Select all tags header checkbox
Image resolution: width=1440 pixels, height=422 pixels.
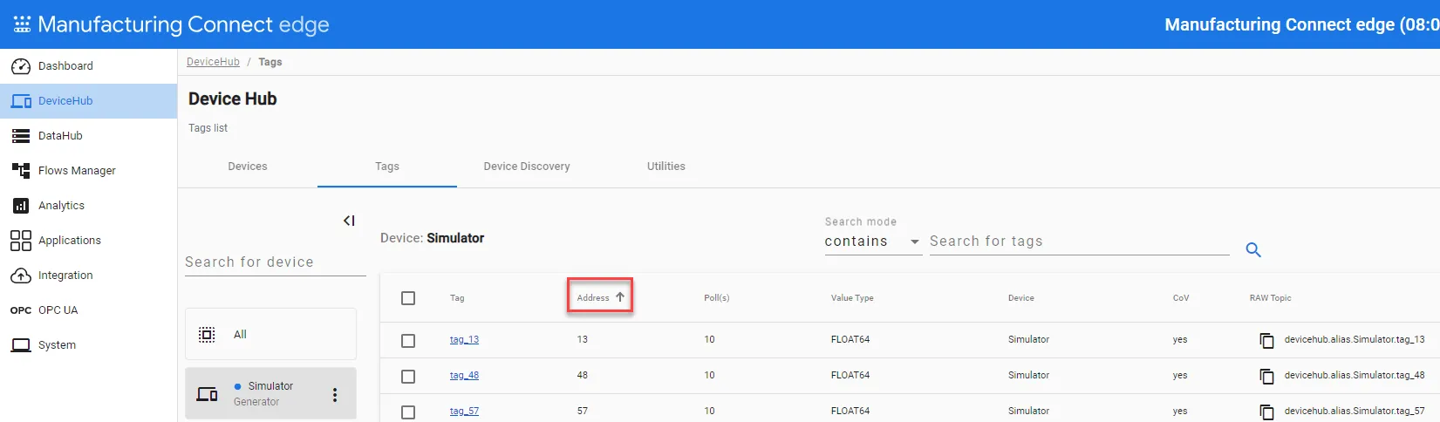pos(408,298)
